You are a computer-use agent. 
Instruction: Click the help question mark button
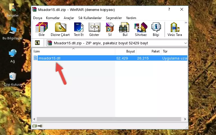(x=169, y=9)
